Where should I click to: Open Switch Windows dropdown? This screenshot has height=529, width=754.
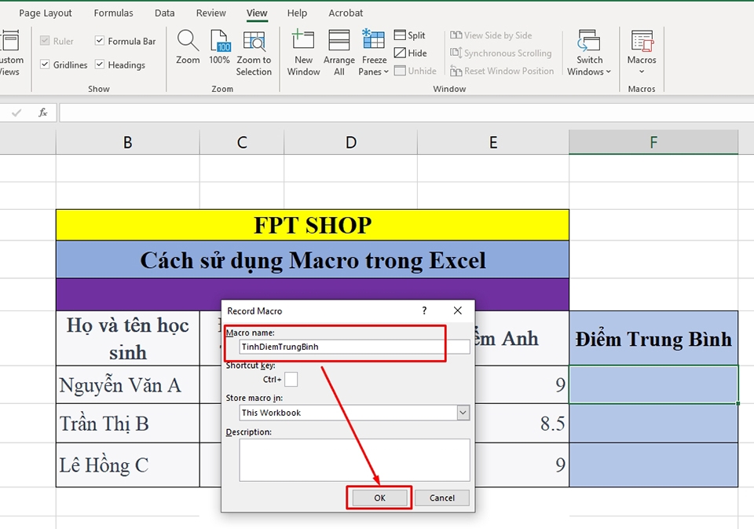tap(589, 52)
